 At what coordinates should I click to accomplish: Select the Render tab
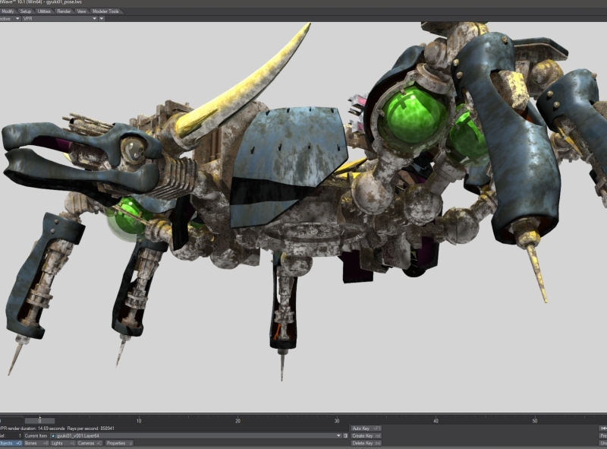(64, 11)
